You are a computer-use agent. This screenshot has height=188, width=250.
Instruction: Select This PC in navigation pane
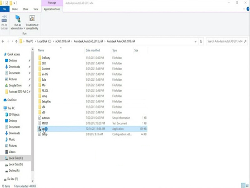click(11, 108)
